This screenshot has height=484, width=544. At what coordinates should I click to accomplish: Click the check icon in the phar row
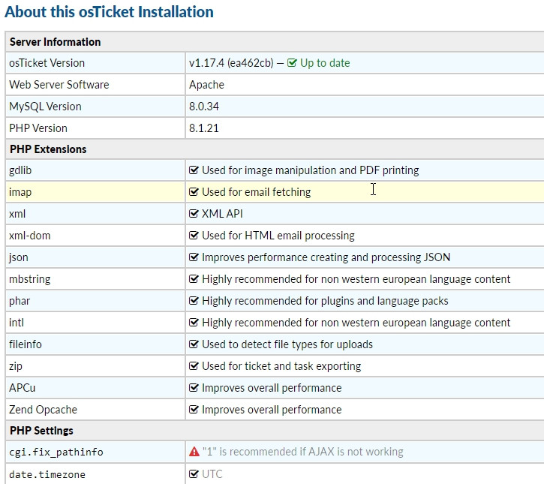point(194,300)
